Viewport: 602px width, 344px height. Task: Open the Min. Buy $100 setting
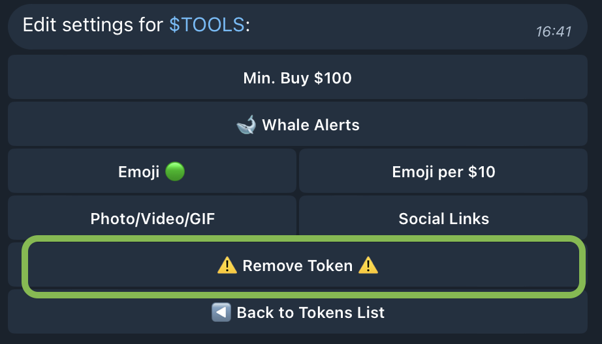coord(297,78)
